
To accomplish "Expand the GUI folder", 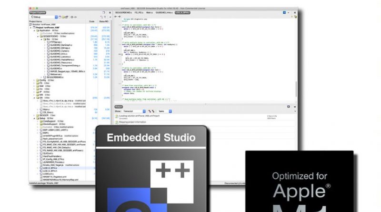I will [x=34, y=86].
